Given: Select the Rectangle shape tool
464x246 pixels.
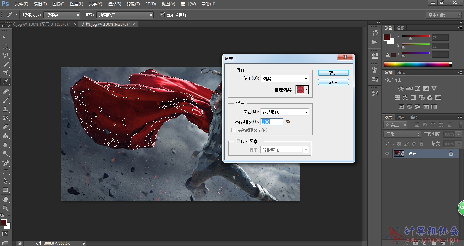Looking at the screenshot, I should [5, 190].
